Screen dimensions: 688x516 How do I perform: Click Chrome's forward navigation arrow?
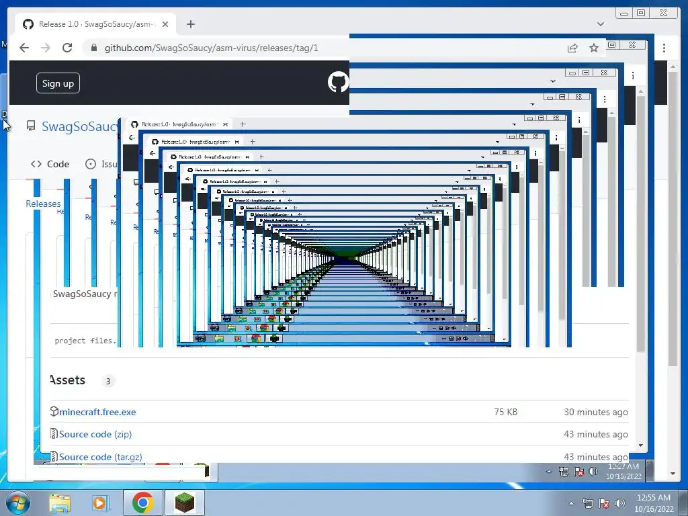(x=46, y=48)
